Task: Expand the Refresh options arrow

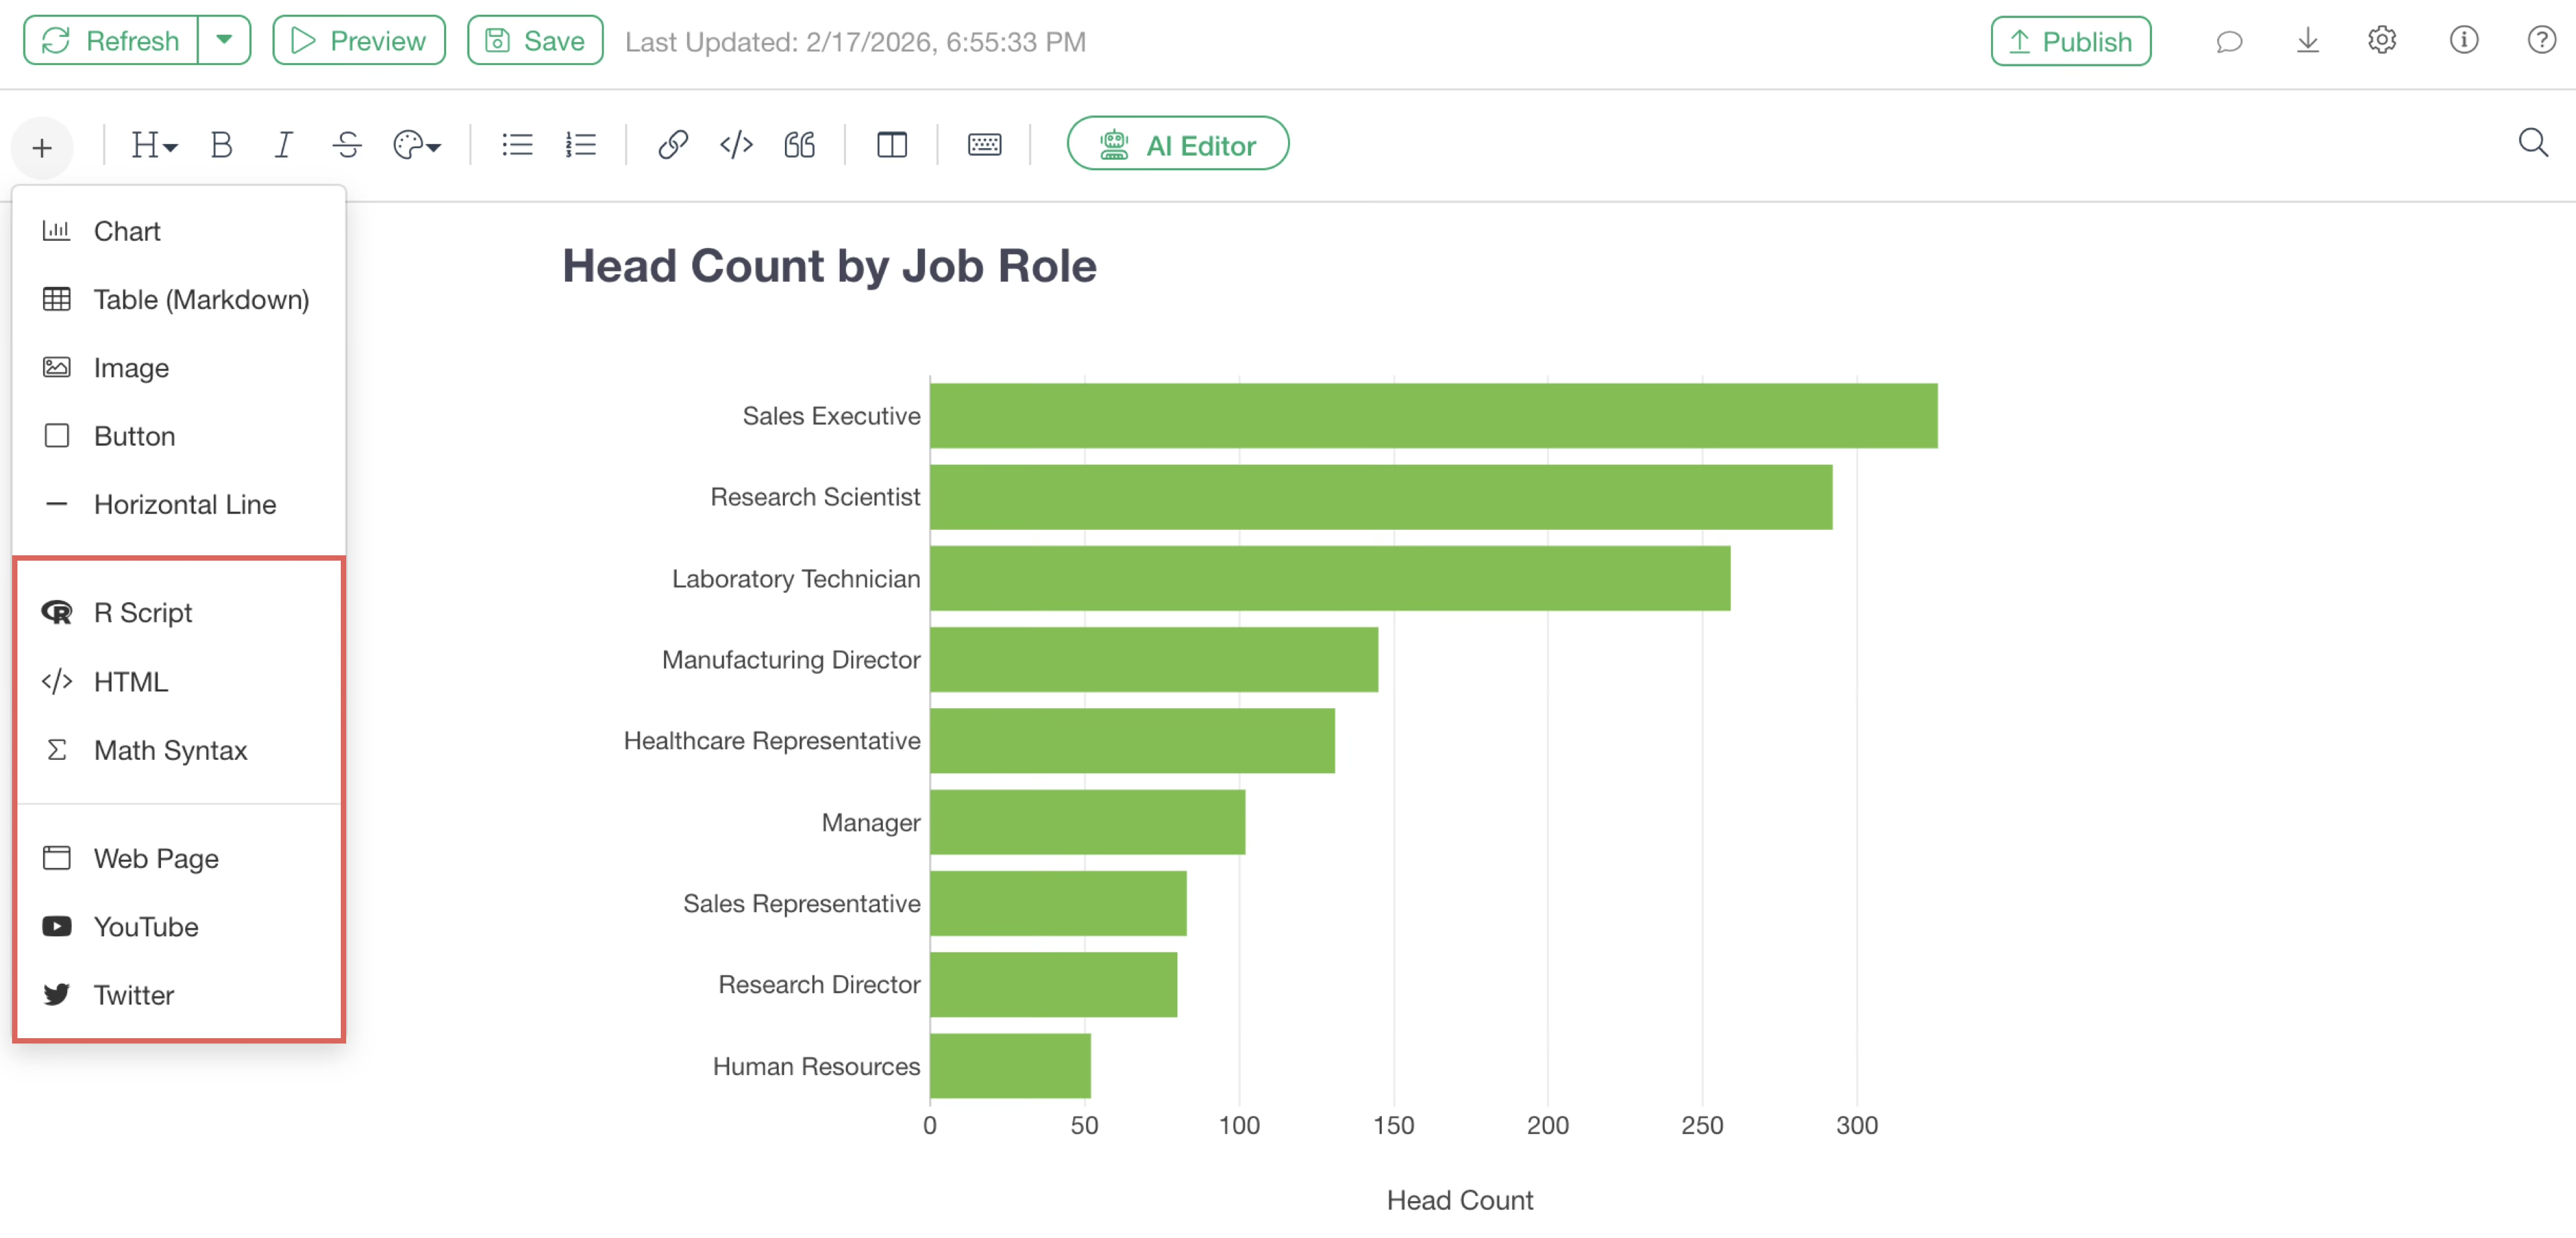Action: (x=224, y=41)
